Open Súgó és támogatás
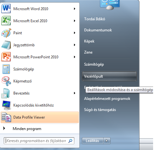The height and width of the screenshot is (150, 155). tap(100, 110)
